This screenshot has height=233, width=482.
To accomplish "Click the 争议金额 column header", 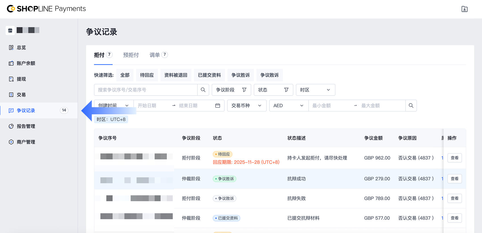I will click(373, 138).
